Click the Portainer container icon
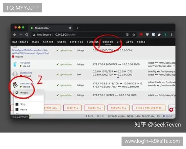Screen dimensions: 186x149 15,64
